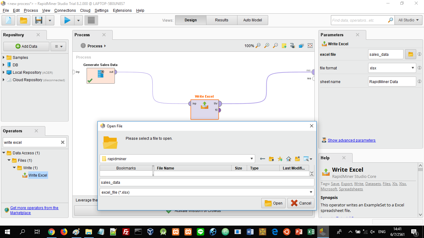This screenshot has width=424, height=238.
Task: Go to home folder in file dialog
Action: click(x=289, y=159)
